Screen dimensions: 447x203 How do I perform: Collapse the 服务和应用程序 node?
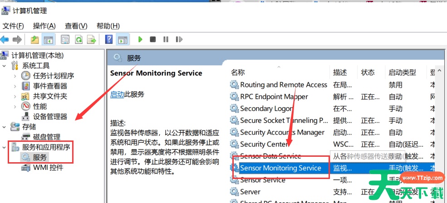tap(5, 147)
